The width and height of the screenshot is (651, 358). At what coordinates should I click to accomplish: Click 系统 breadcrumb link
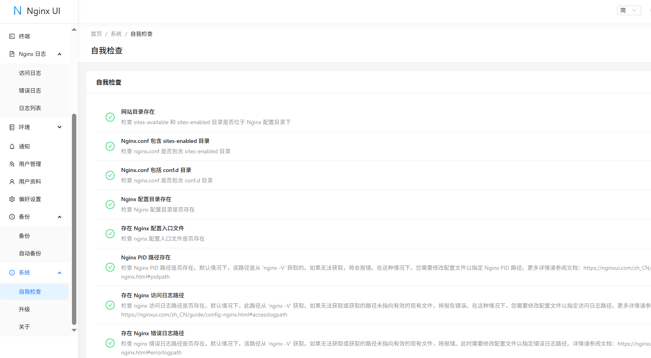(x=116, y=34)
